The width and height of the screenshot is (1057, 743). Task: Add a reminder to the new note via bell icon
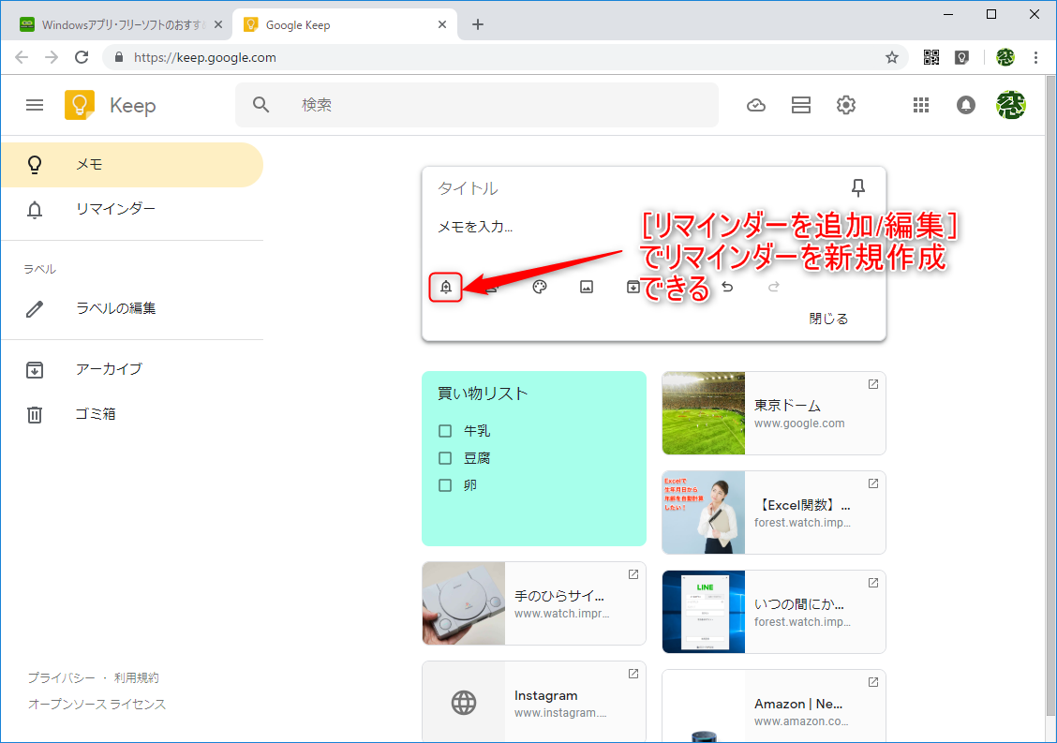[x=444, y=287]
